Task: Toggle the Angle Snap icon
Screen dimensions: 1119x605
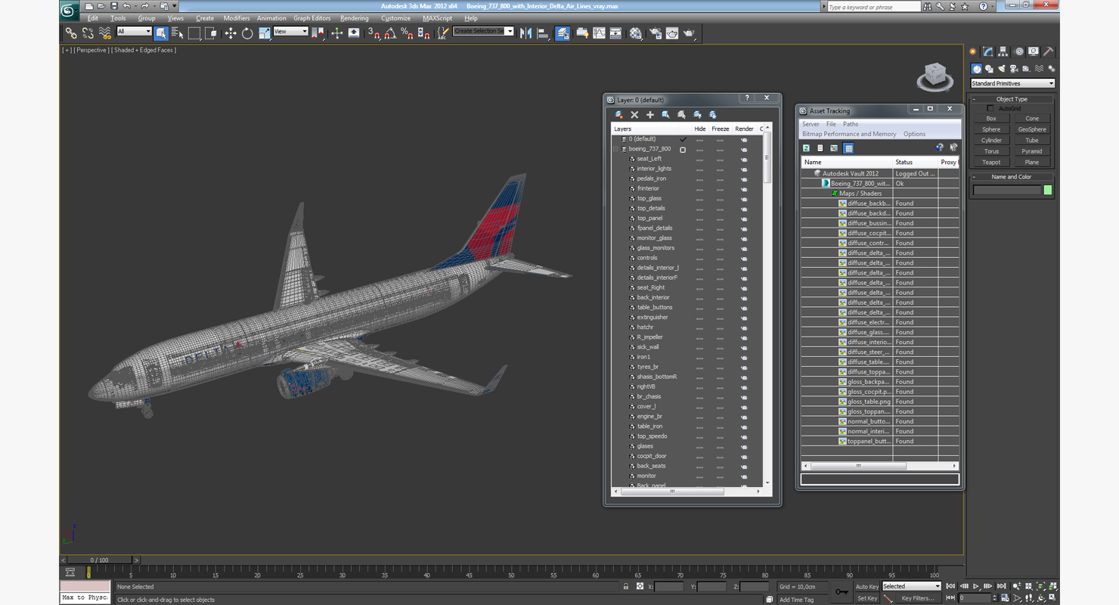Action: click(x=390, y=33)
